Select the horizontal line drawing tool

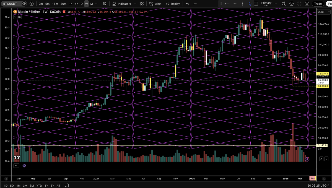click(235, 4)
